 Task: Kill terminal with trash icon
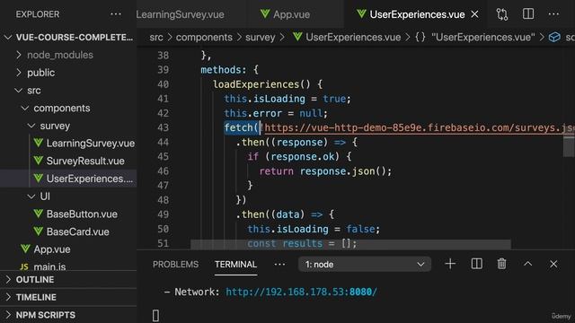click(x=501, y=264)
